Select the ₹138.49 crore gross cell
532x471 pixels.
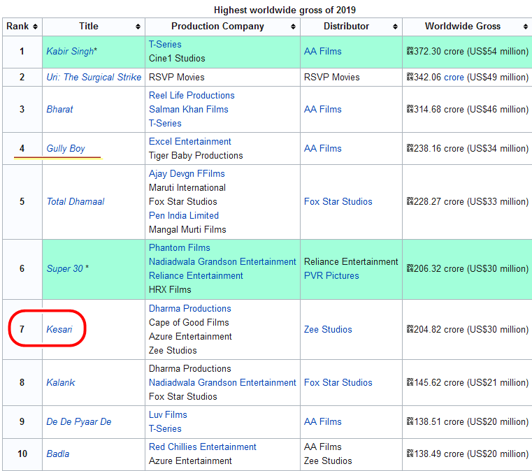tap(467, 454)
